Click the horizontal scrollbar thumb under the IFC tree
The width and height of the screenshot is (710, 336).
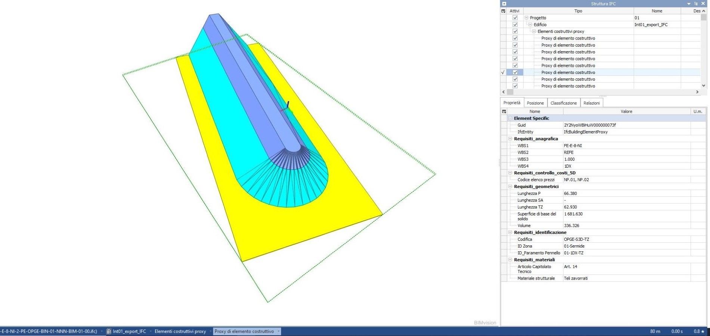pos(510,92)
